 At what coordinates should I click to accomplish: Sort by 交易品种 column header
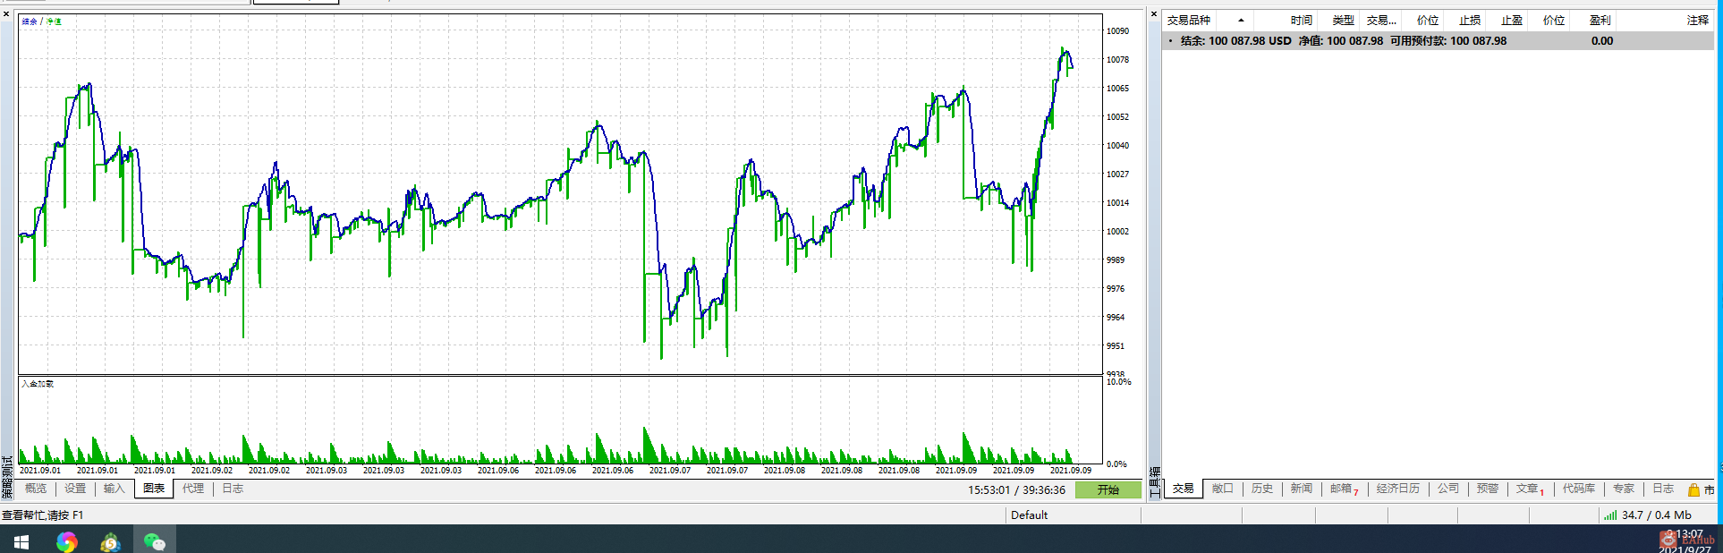1189,20
